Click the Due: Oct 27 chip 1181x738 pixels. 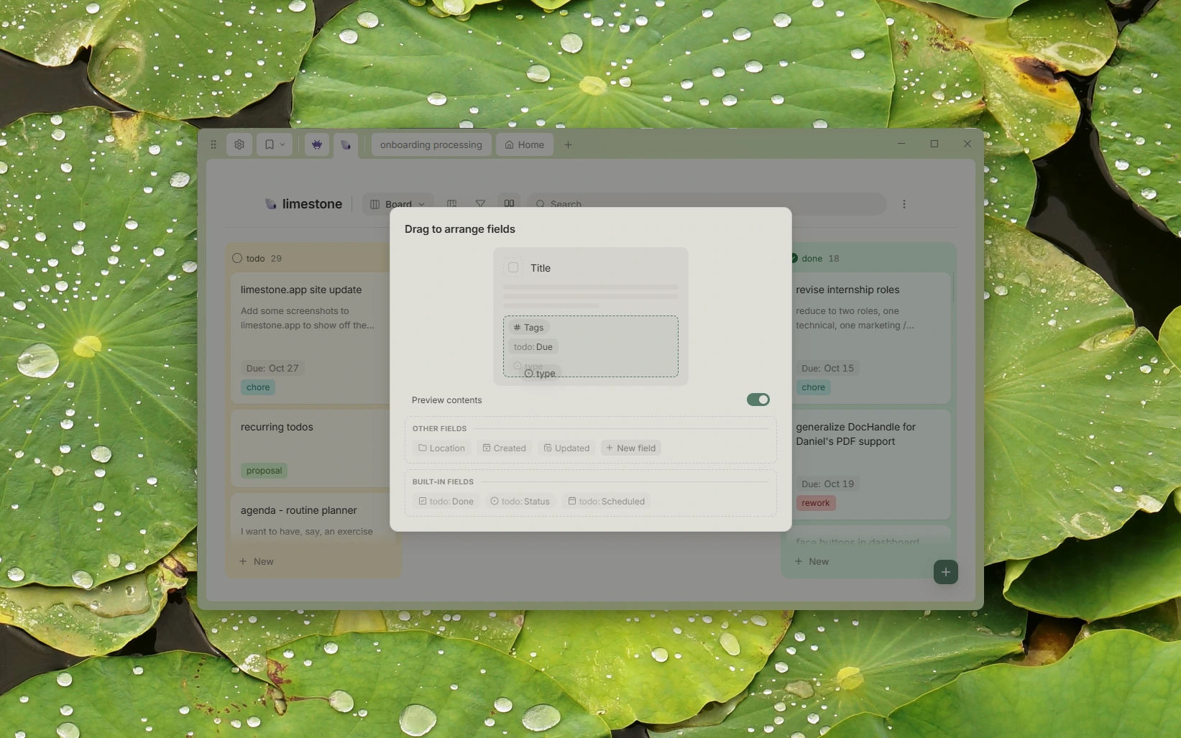tap(272, 368)
